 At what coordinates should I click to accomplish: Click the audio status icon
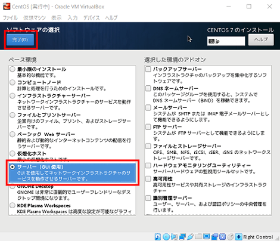[x=174, y=237]
